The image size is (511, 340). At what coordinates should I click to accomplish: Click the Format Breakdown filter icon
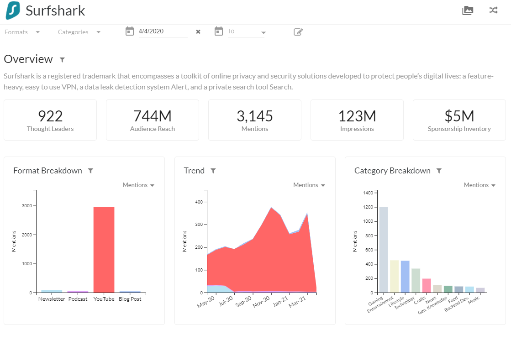90,171
